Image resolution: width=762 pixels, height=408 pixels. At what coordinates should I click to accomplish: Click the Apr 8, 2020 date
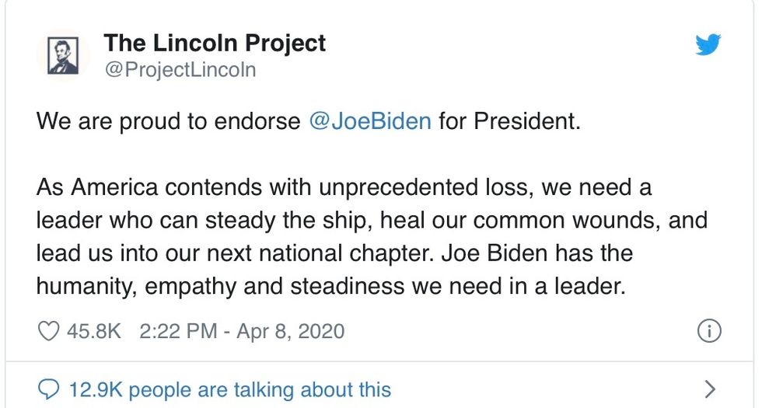coord(292,331)
